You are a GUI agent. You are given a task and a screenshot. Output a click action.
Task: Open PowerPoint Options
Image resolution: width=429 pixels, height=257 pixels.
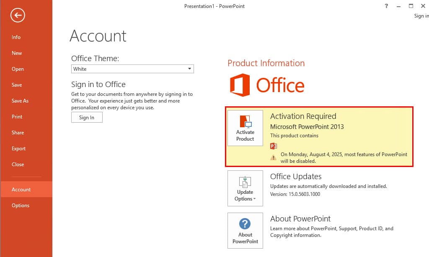20,206
